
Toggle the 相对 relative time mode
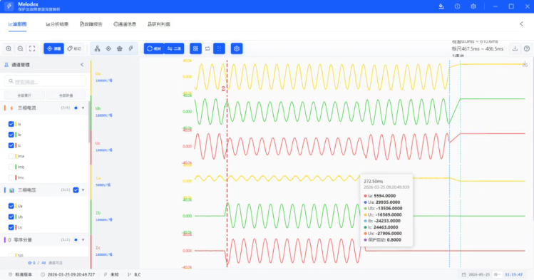click(154, 48)
